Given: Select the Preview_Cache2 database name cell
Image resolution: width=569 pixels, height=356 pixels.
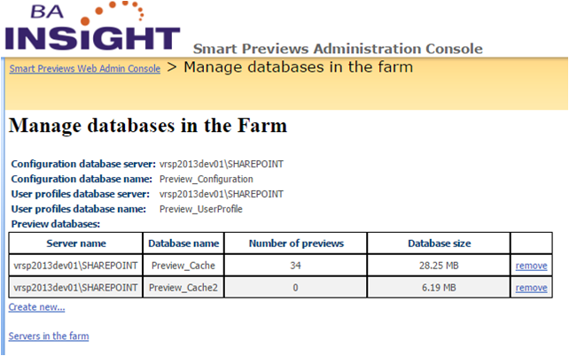Looking at the screenshot, I should pos(183,288).
